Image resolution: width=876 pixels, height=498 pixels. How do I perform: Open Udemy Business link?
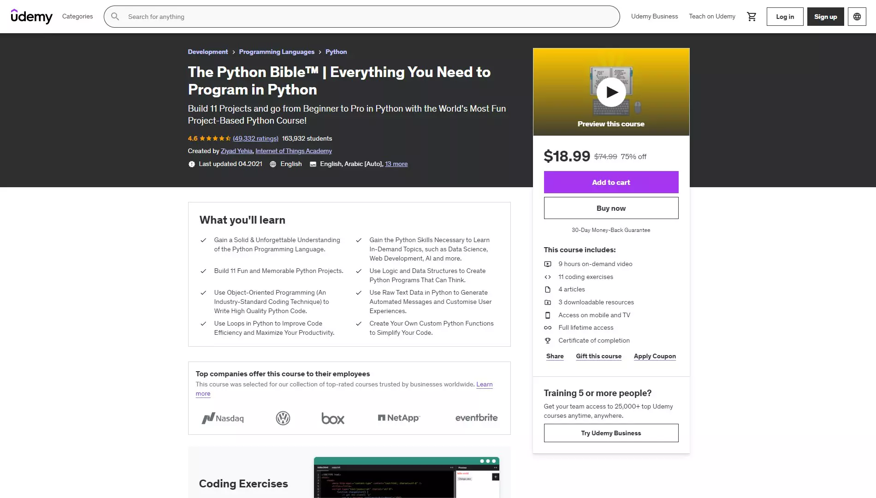[654, 17]
